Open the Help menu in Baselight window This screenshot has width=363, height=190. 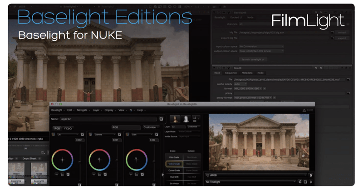coord(140,110)
